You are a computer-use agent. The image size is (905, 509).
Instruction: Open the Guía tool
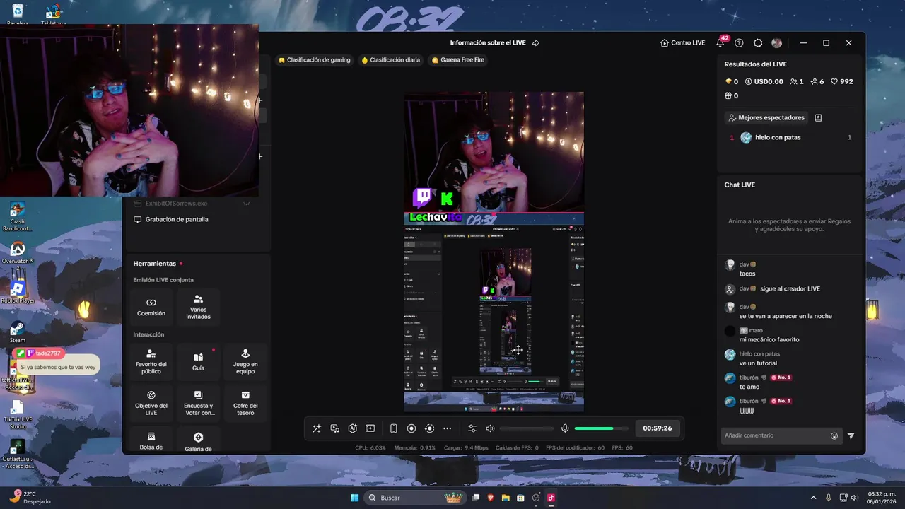pyautogui.click(x=198, y=361)
